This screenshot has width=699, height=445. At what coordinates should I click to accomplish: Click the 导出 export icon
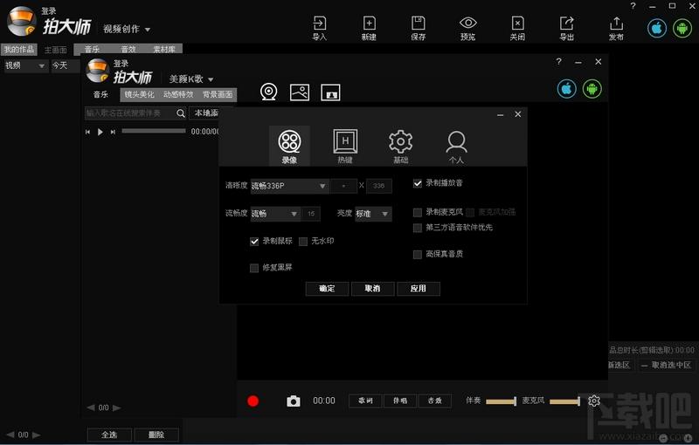pyautogui.click(x=566, y=28)
